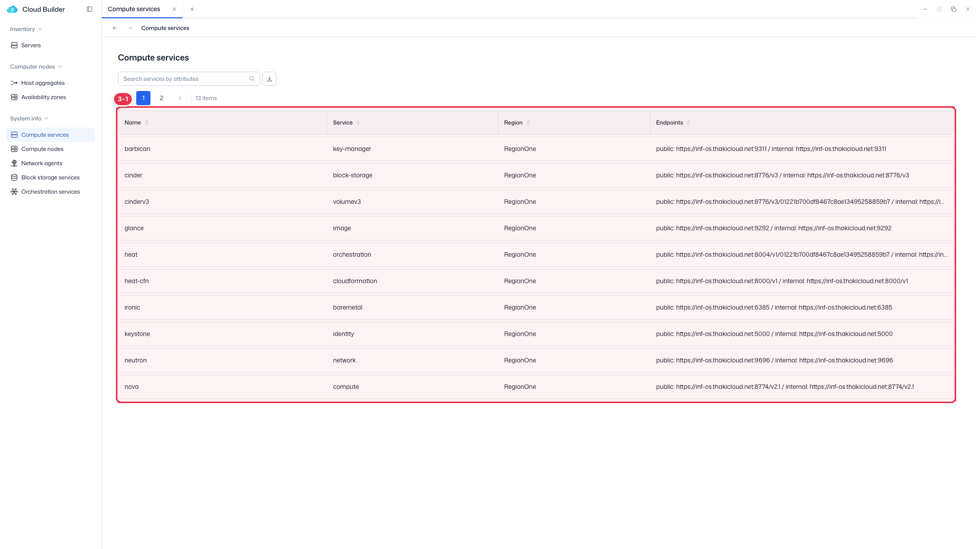The width and height of the screenshot is (976, 549).
Task: Collapse the Inventory section
Action: (x=26, y=29)
